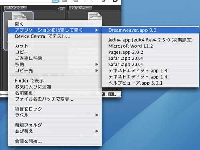The height and width of the screenshot is (150, 200).
Task: Open ファイル名をバッチで変更... dialog entry
Action: click(55, 99)
